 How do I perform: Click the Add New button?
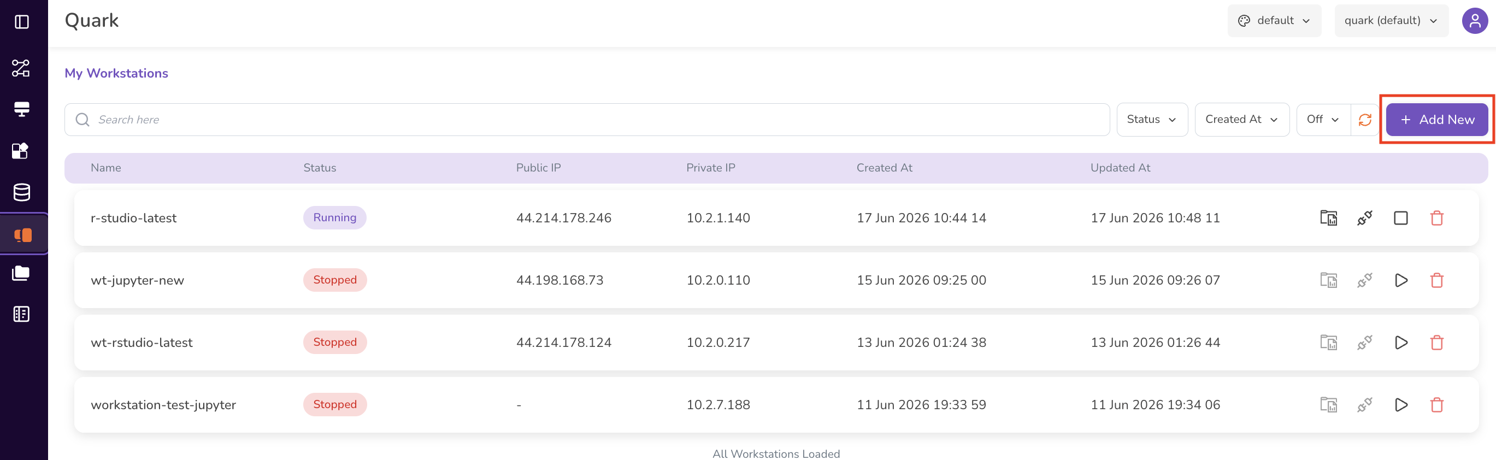(x=1437, y=120)
